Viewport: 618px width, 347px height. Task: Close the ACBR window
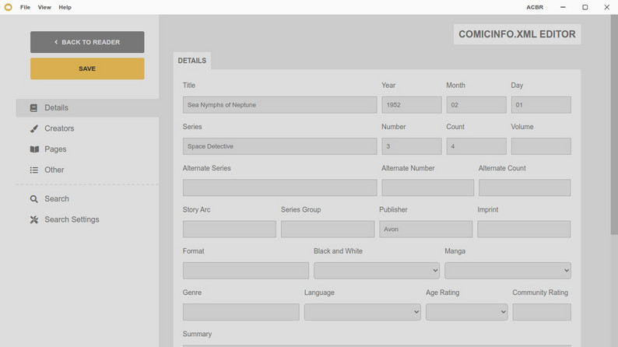(x=607, y=7)
